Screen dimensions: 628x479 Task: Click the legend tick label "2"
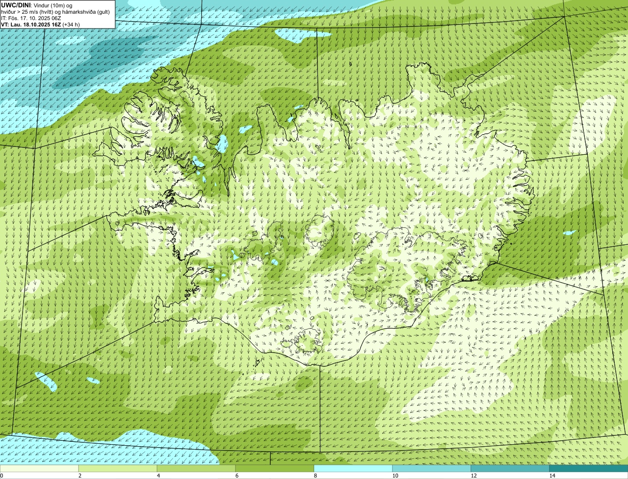[x=79, y=476]
